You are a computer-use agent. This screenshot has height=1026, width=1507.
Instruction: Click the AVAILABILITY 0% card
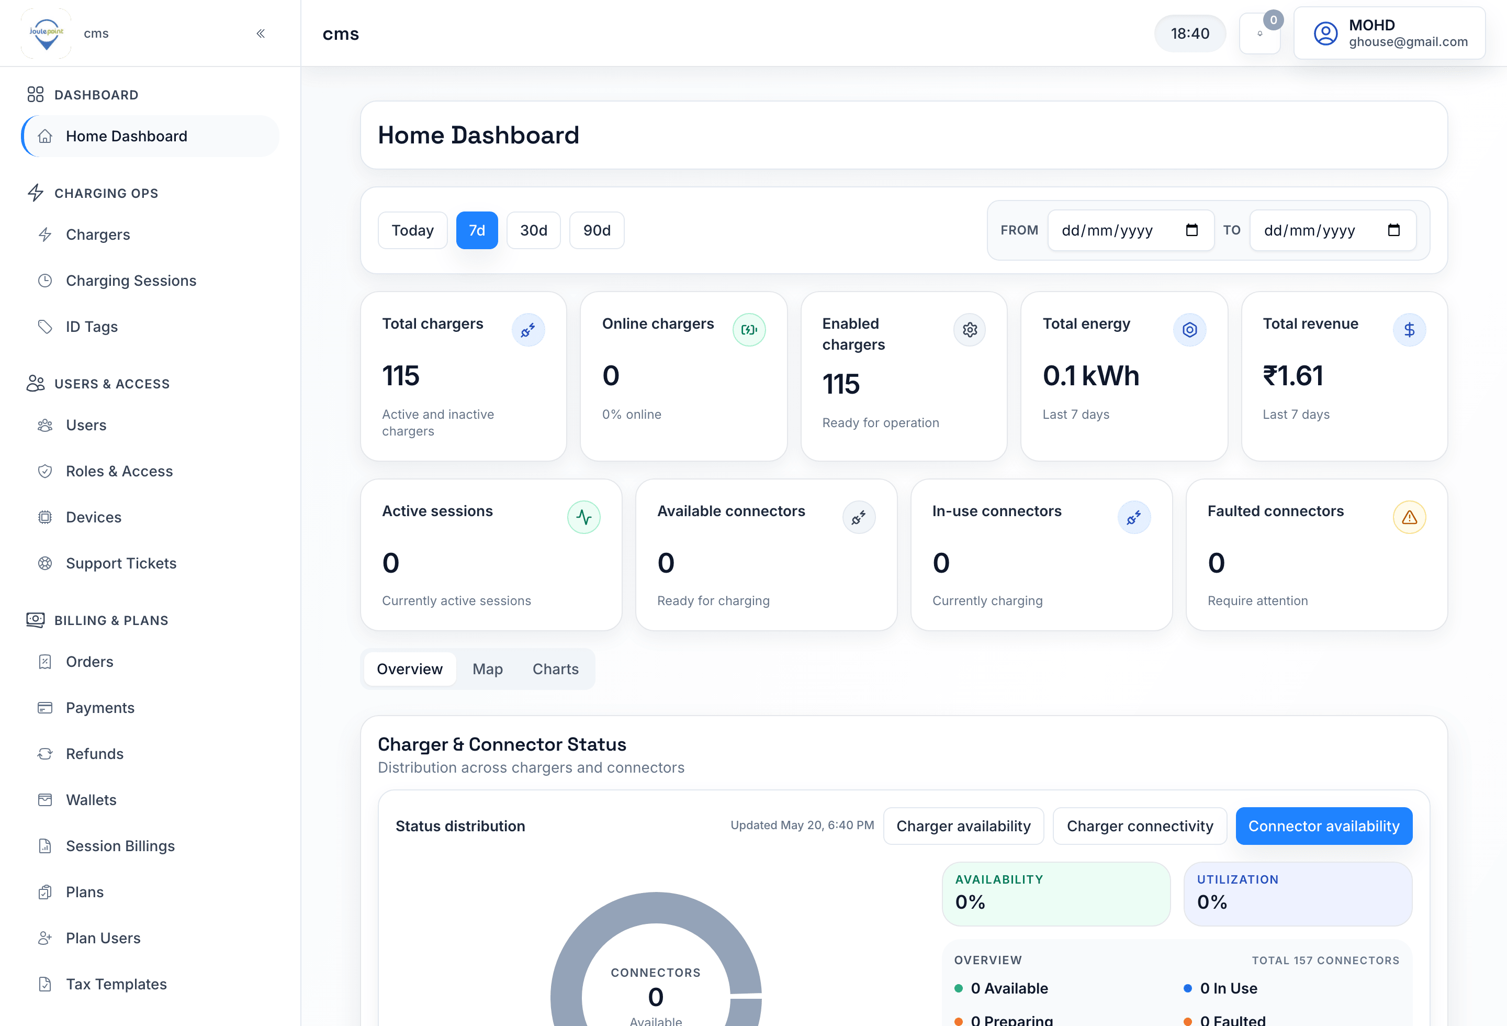click(1056, 894)
